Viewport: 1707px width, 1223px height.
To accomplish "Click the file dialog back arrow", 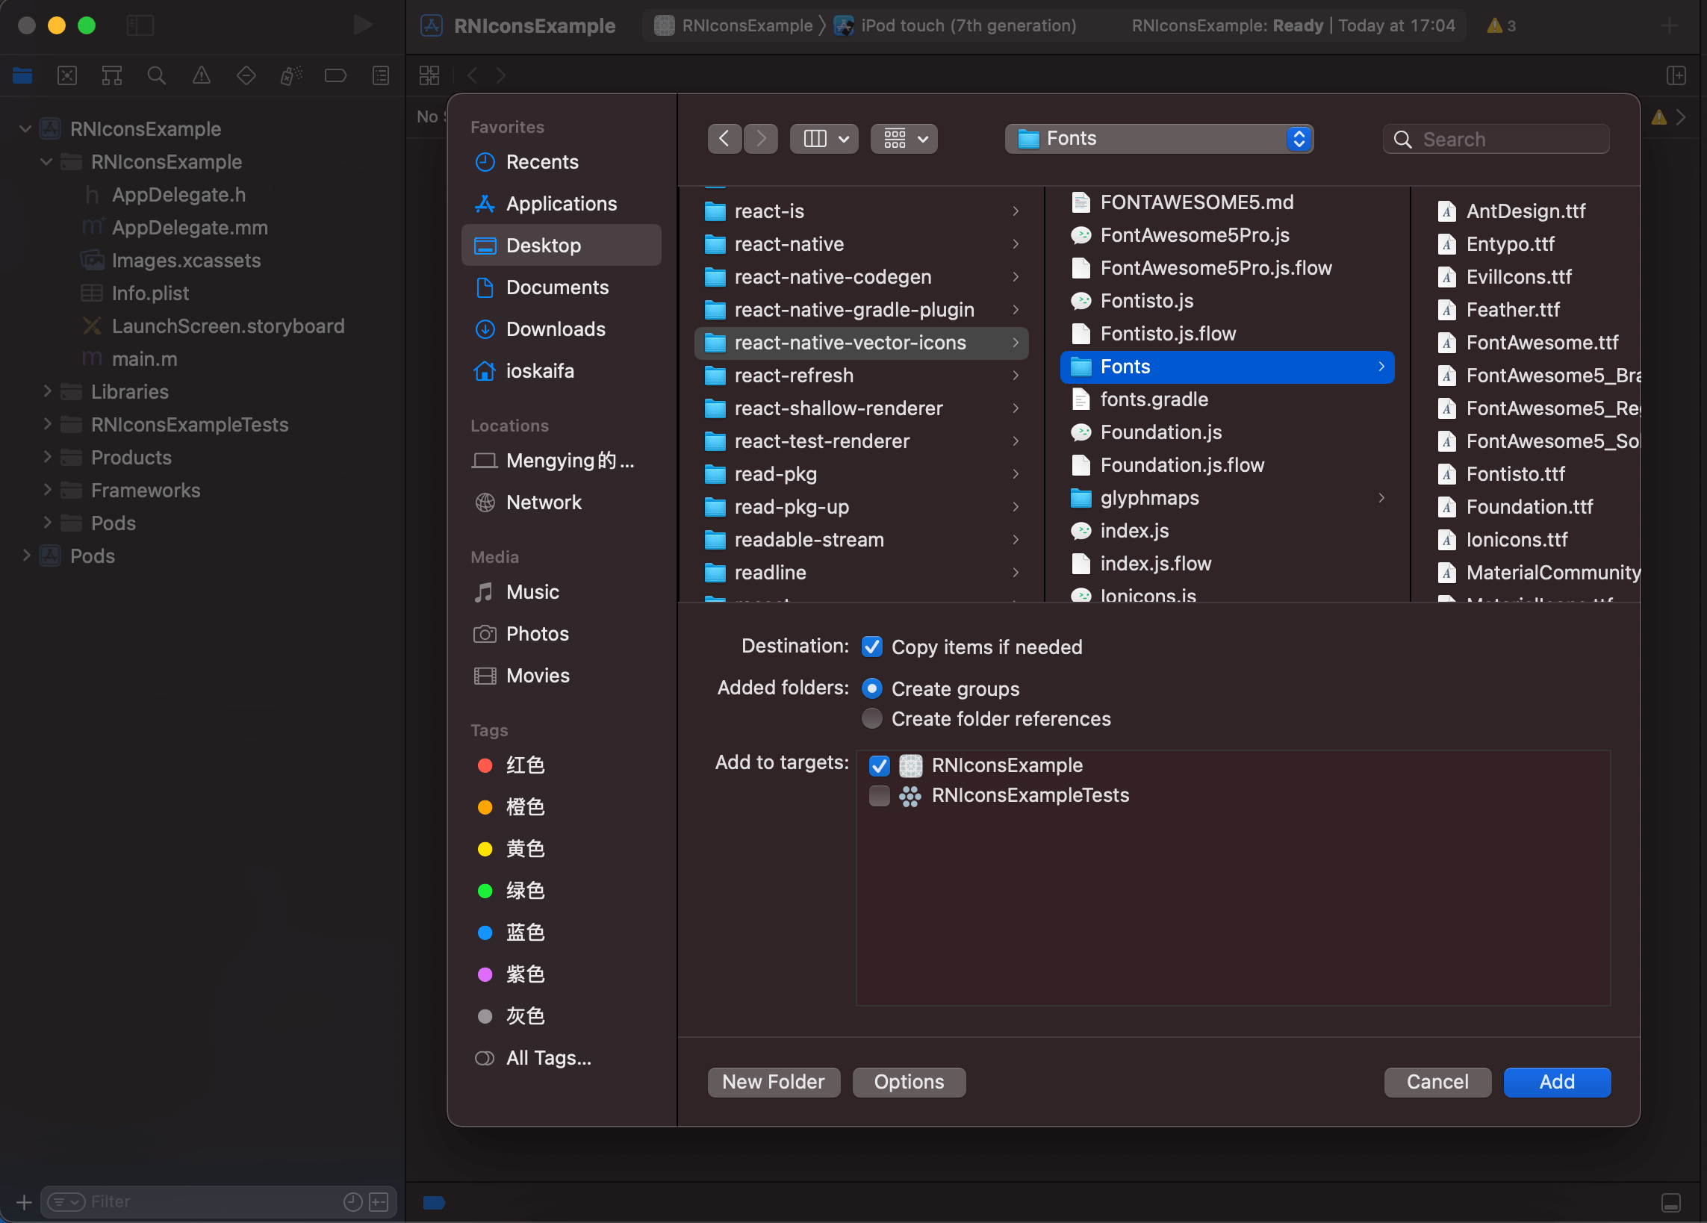I will [724, 138].
